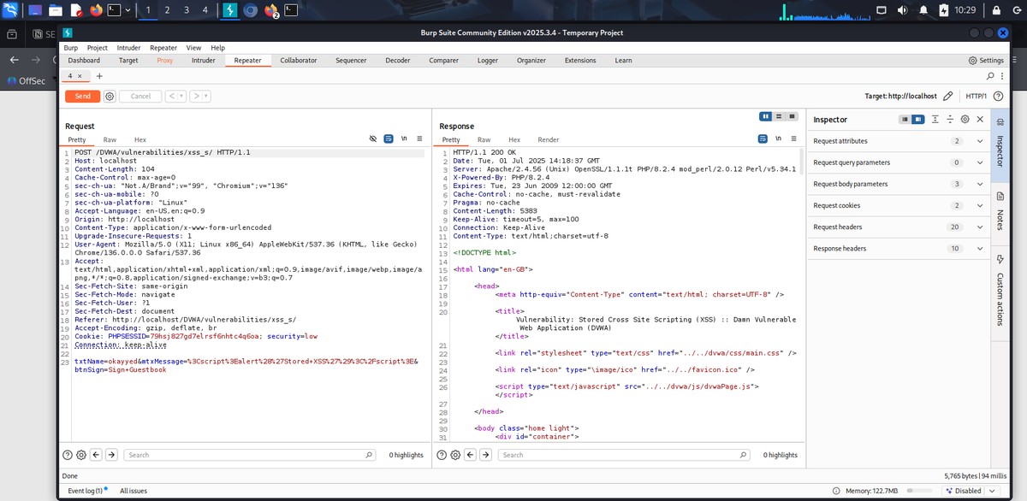The image size is (1027, 501).
Task: Select the Response Render tab
Action: point(549,139)
